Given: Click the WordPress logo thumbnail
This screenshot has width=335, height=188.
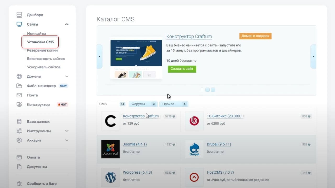Looking at the screenshot, I should point(110,177).
